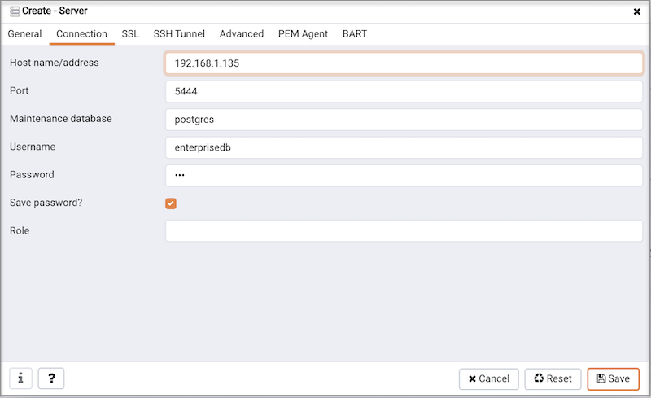The image size is (651, 398).
Task: Click the Save password? label
Action: (x=46, y=203)
